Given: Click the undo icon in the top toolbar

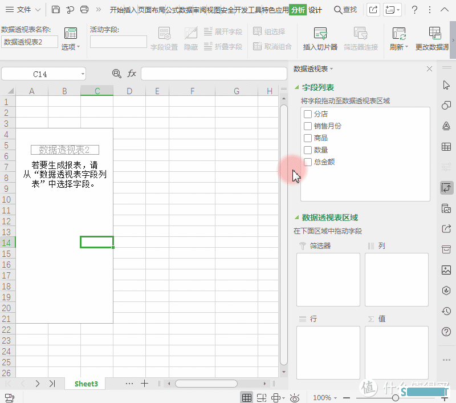Looking at the screenshot, I should click(70, 10).
